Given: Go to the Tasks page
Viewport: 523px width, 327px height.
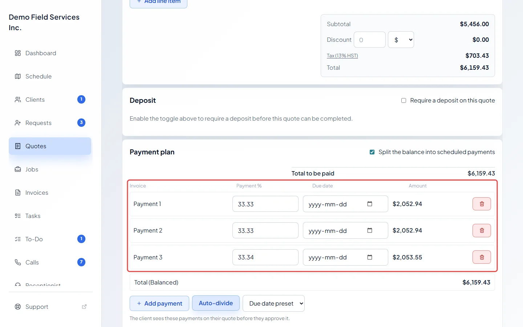Looking at the screenshot, I should pyautogui.click(x=50, y=216).
